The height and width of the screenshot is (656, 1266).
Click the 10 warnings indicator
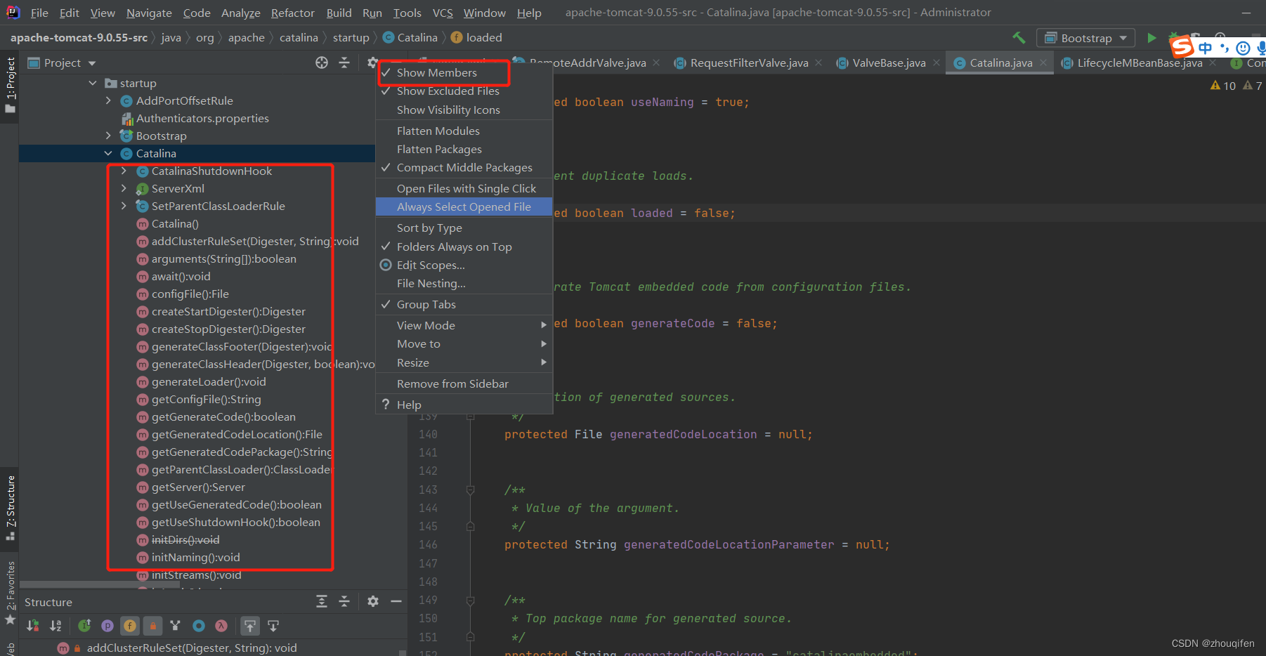tap(1223, 86)
